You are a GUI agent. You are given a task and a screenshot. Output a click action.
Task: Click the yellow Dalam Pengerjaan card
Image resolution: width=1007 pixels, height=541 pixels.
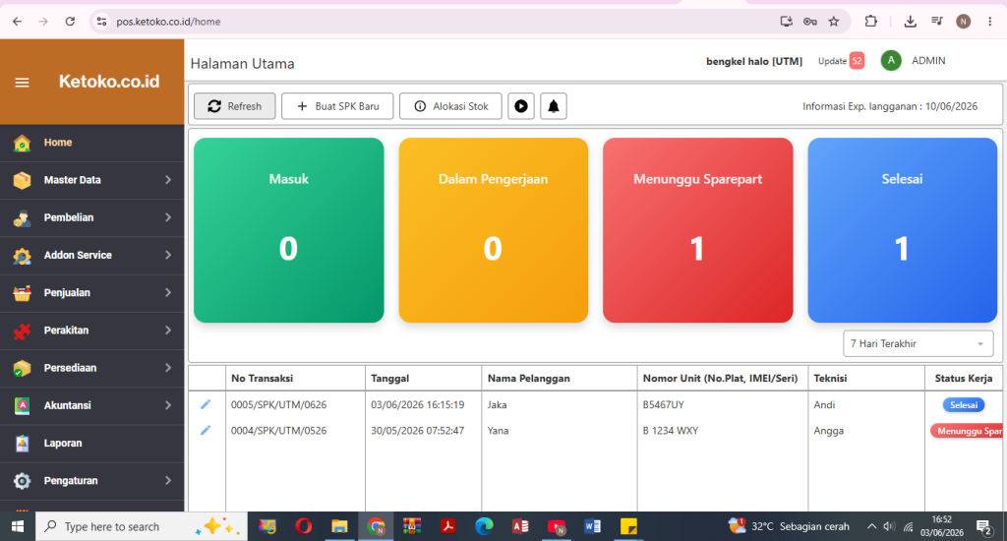[494, 230]
